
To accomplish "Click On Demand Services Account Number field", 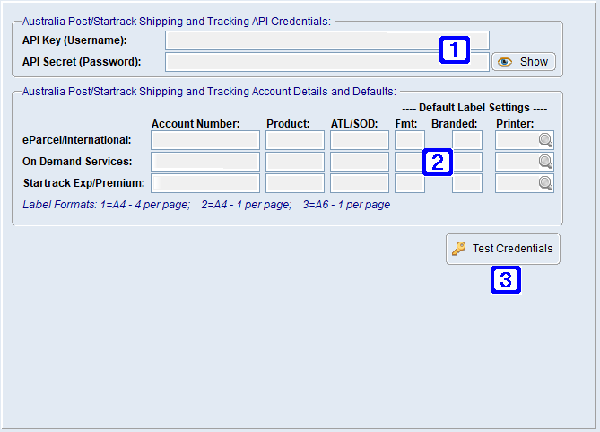I will pos(205,162).
